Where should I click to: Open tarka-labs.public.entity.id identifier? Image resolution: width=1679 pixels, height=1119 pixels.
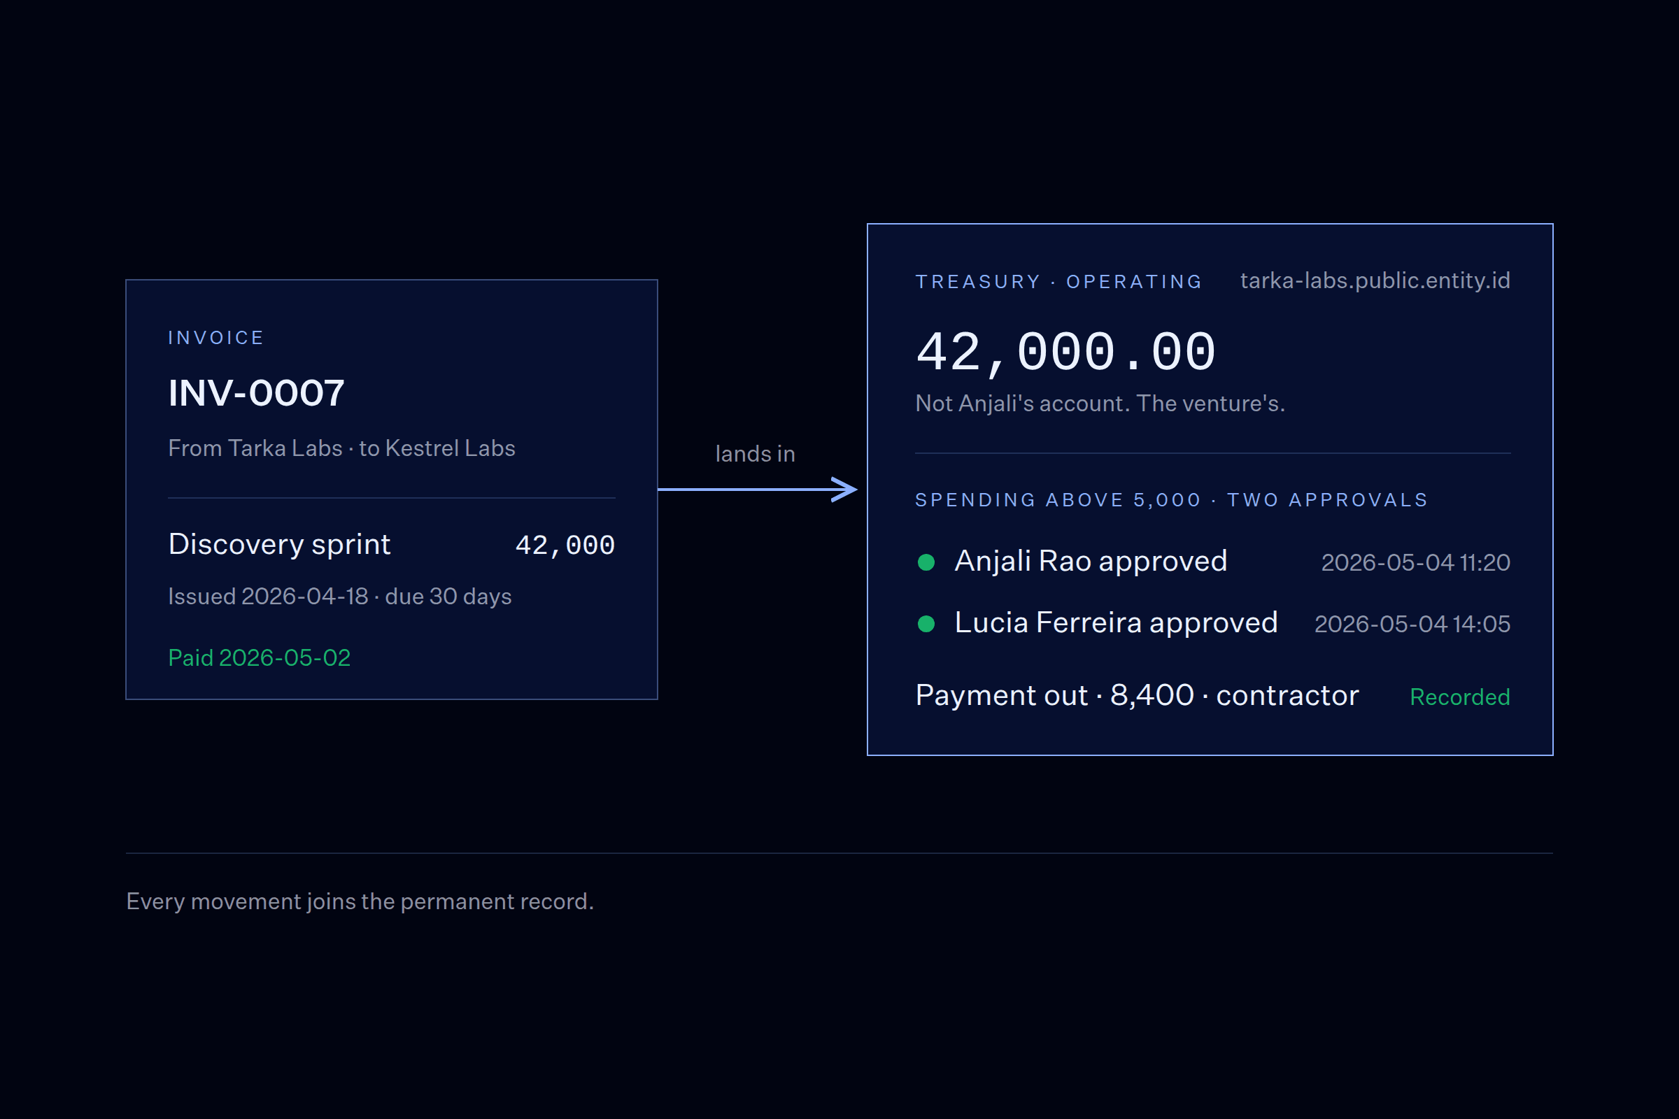1375,280
